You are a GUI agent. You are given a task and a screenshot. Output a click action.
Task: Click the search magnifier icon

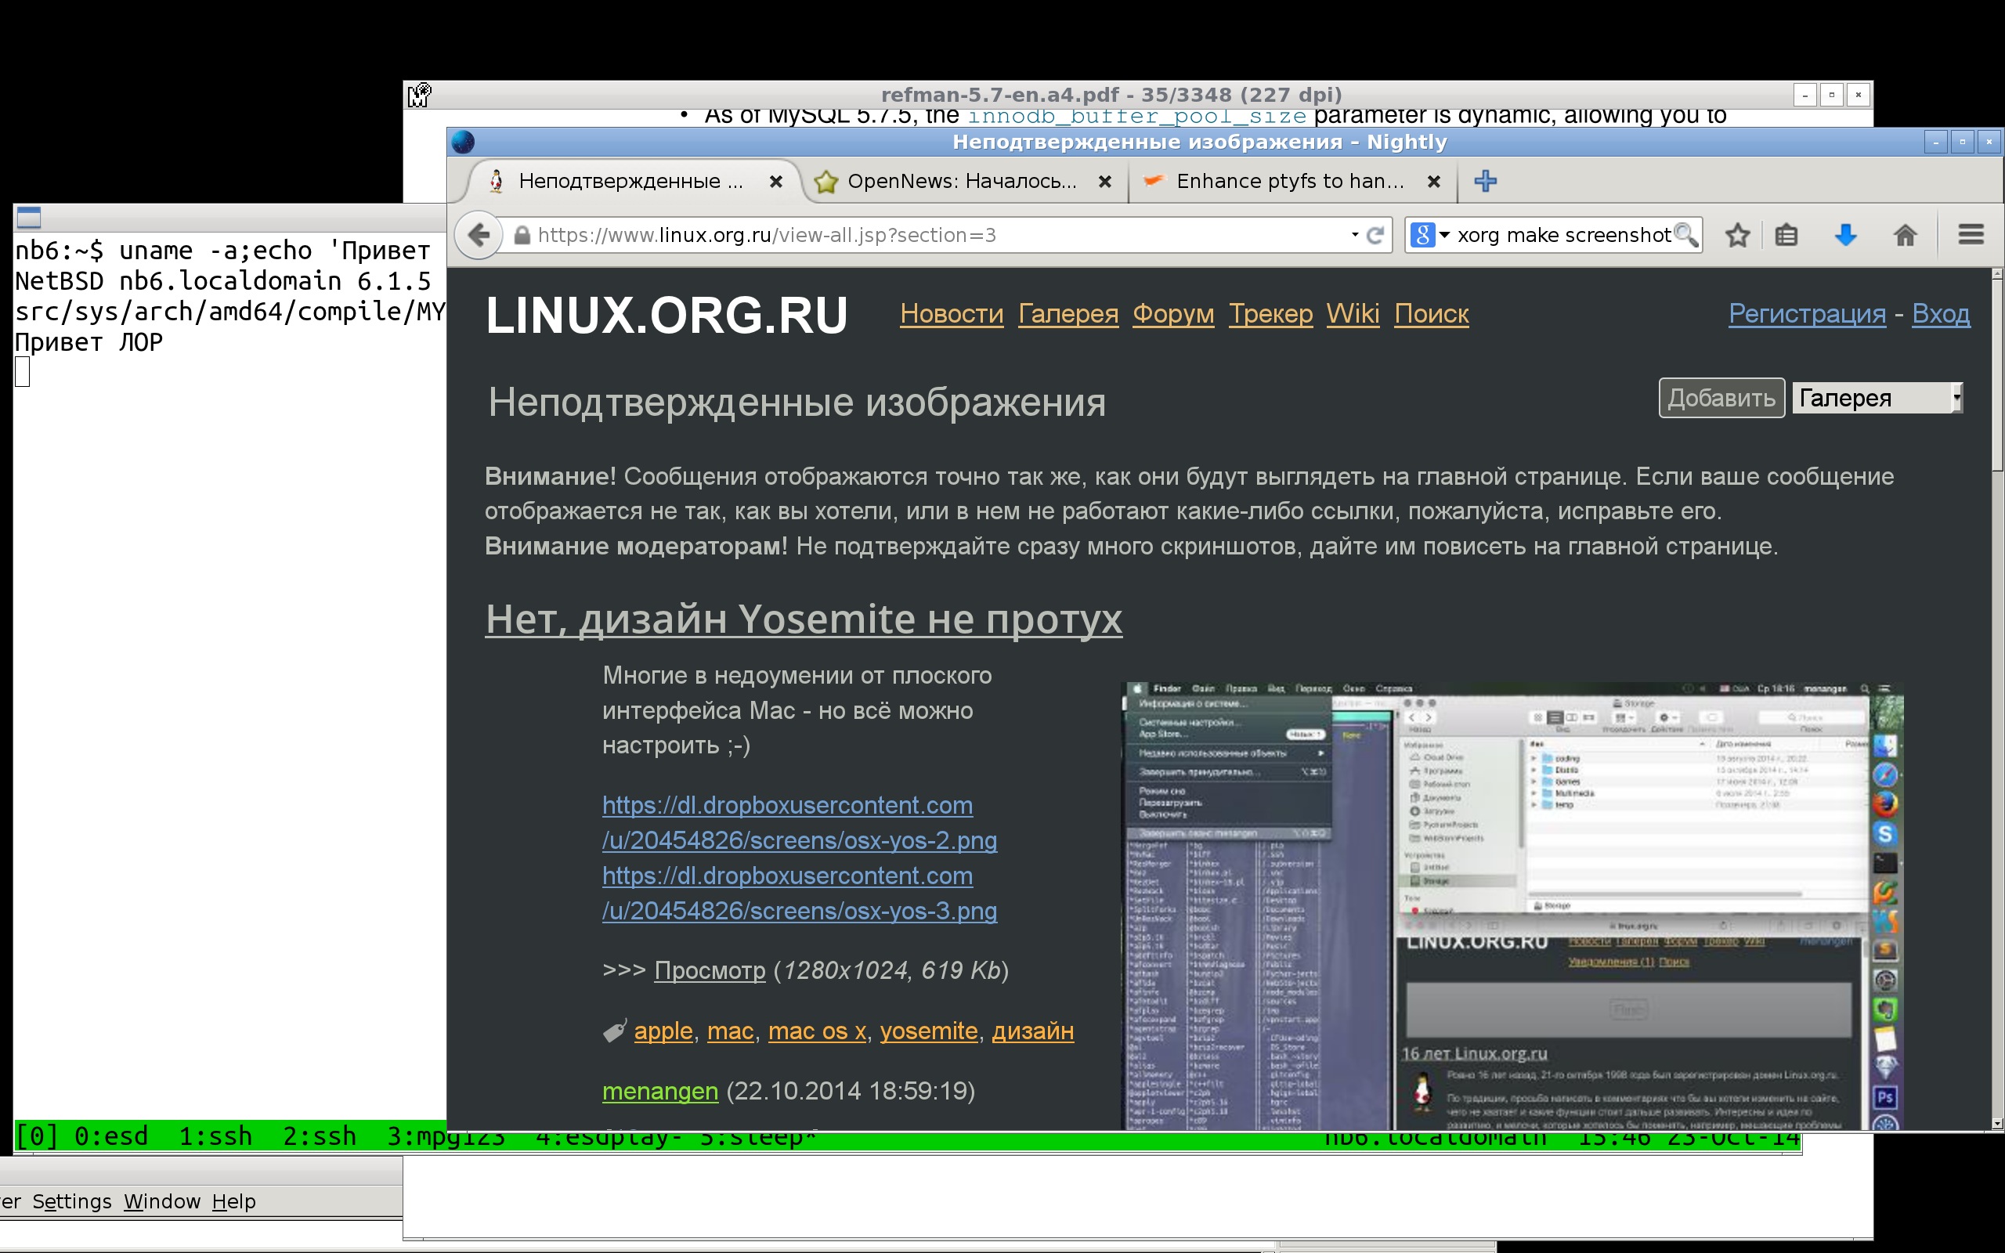point(1685,236)
